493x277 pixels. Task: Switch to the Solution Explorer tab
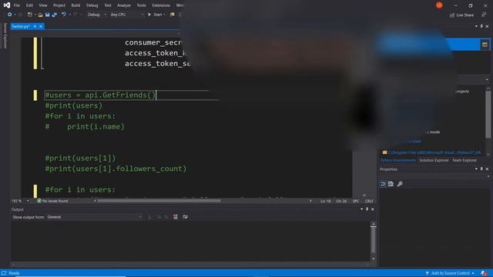(434, 161)
